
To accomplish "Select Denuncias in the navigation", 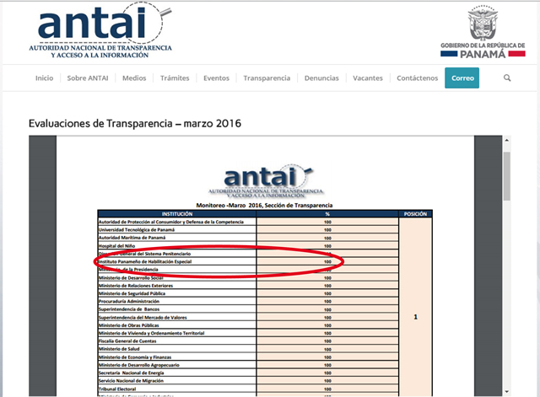I will pyautogui.click(x=321, y=78).
